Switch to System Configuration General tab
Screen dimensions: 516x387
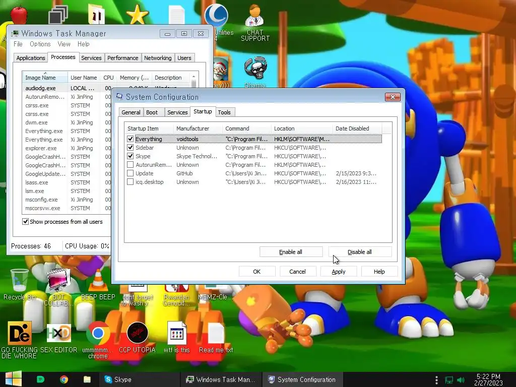[131, 112]
